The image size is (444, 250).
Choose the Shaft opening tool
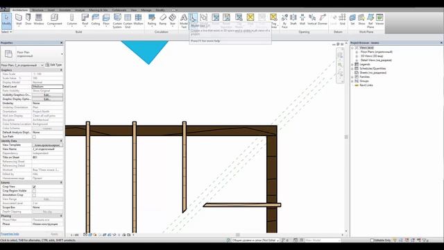point(293,20)
